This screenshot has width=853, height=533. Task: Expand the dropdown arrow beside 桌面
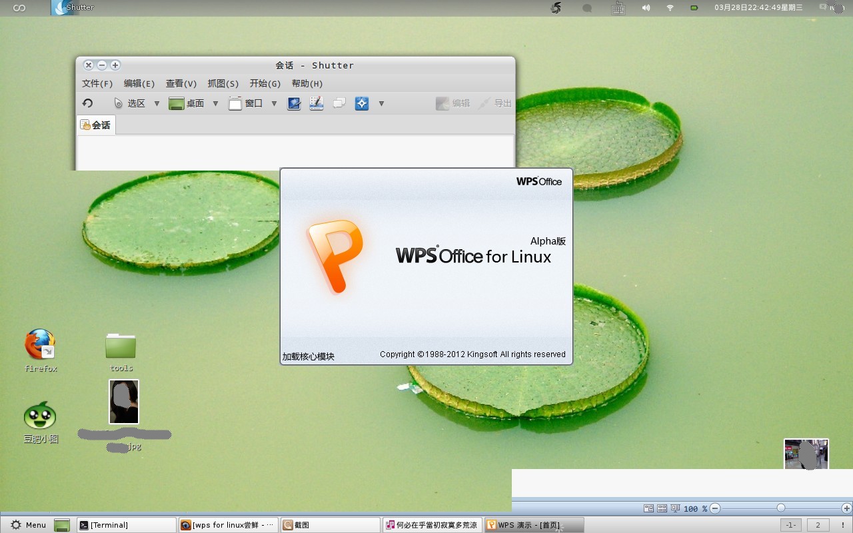click(x=215, y=103)
